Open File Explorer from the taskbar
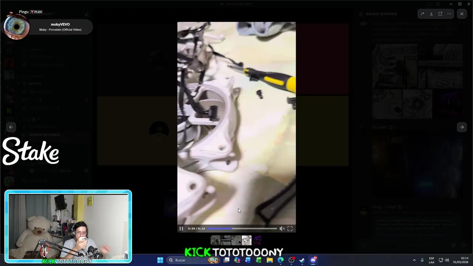Image resolution: width=473 pixels, height=266 pixels. (270, 260)
